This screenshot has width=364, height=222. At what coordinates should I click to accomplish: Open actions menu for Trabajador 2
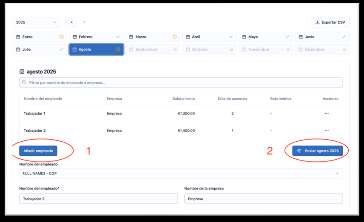pyautogui.click(x=327, y=130)
